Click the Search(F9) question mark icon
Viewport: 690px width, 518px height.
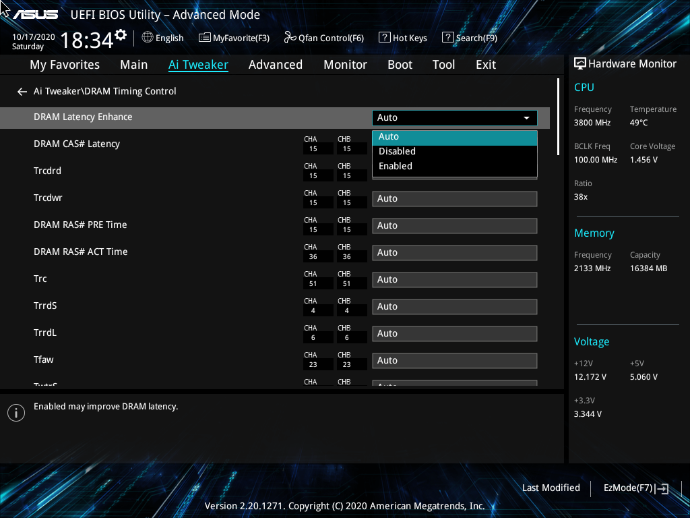coord(447,38)
